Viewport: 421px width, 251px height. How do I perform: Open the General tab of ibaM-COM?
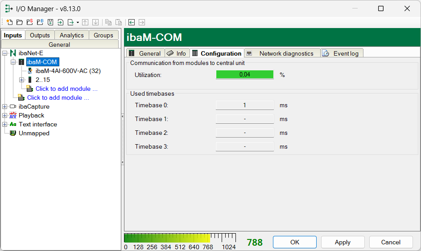tap(145, 53)
